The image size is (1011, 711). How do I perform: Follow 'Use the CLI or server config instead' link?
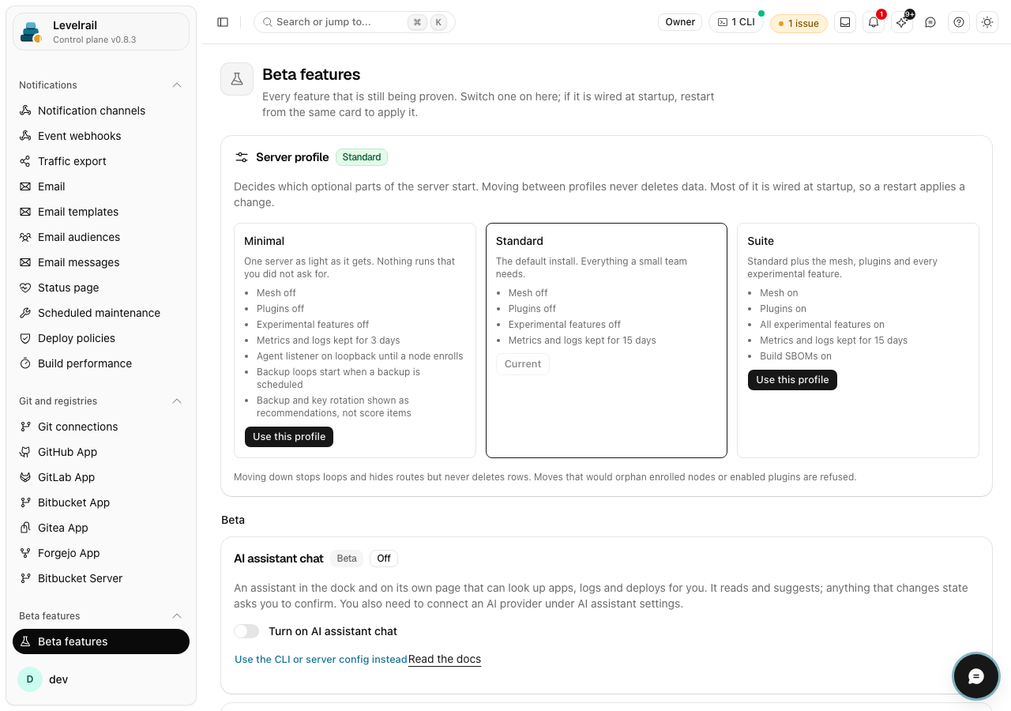pos(321,659)
